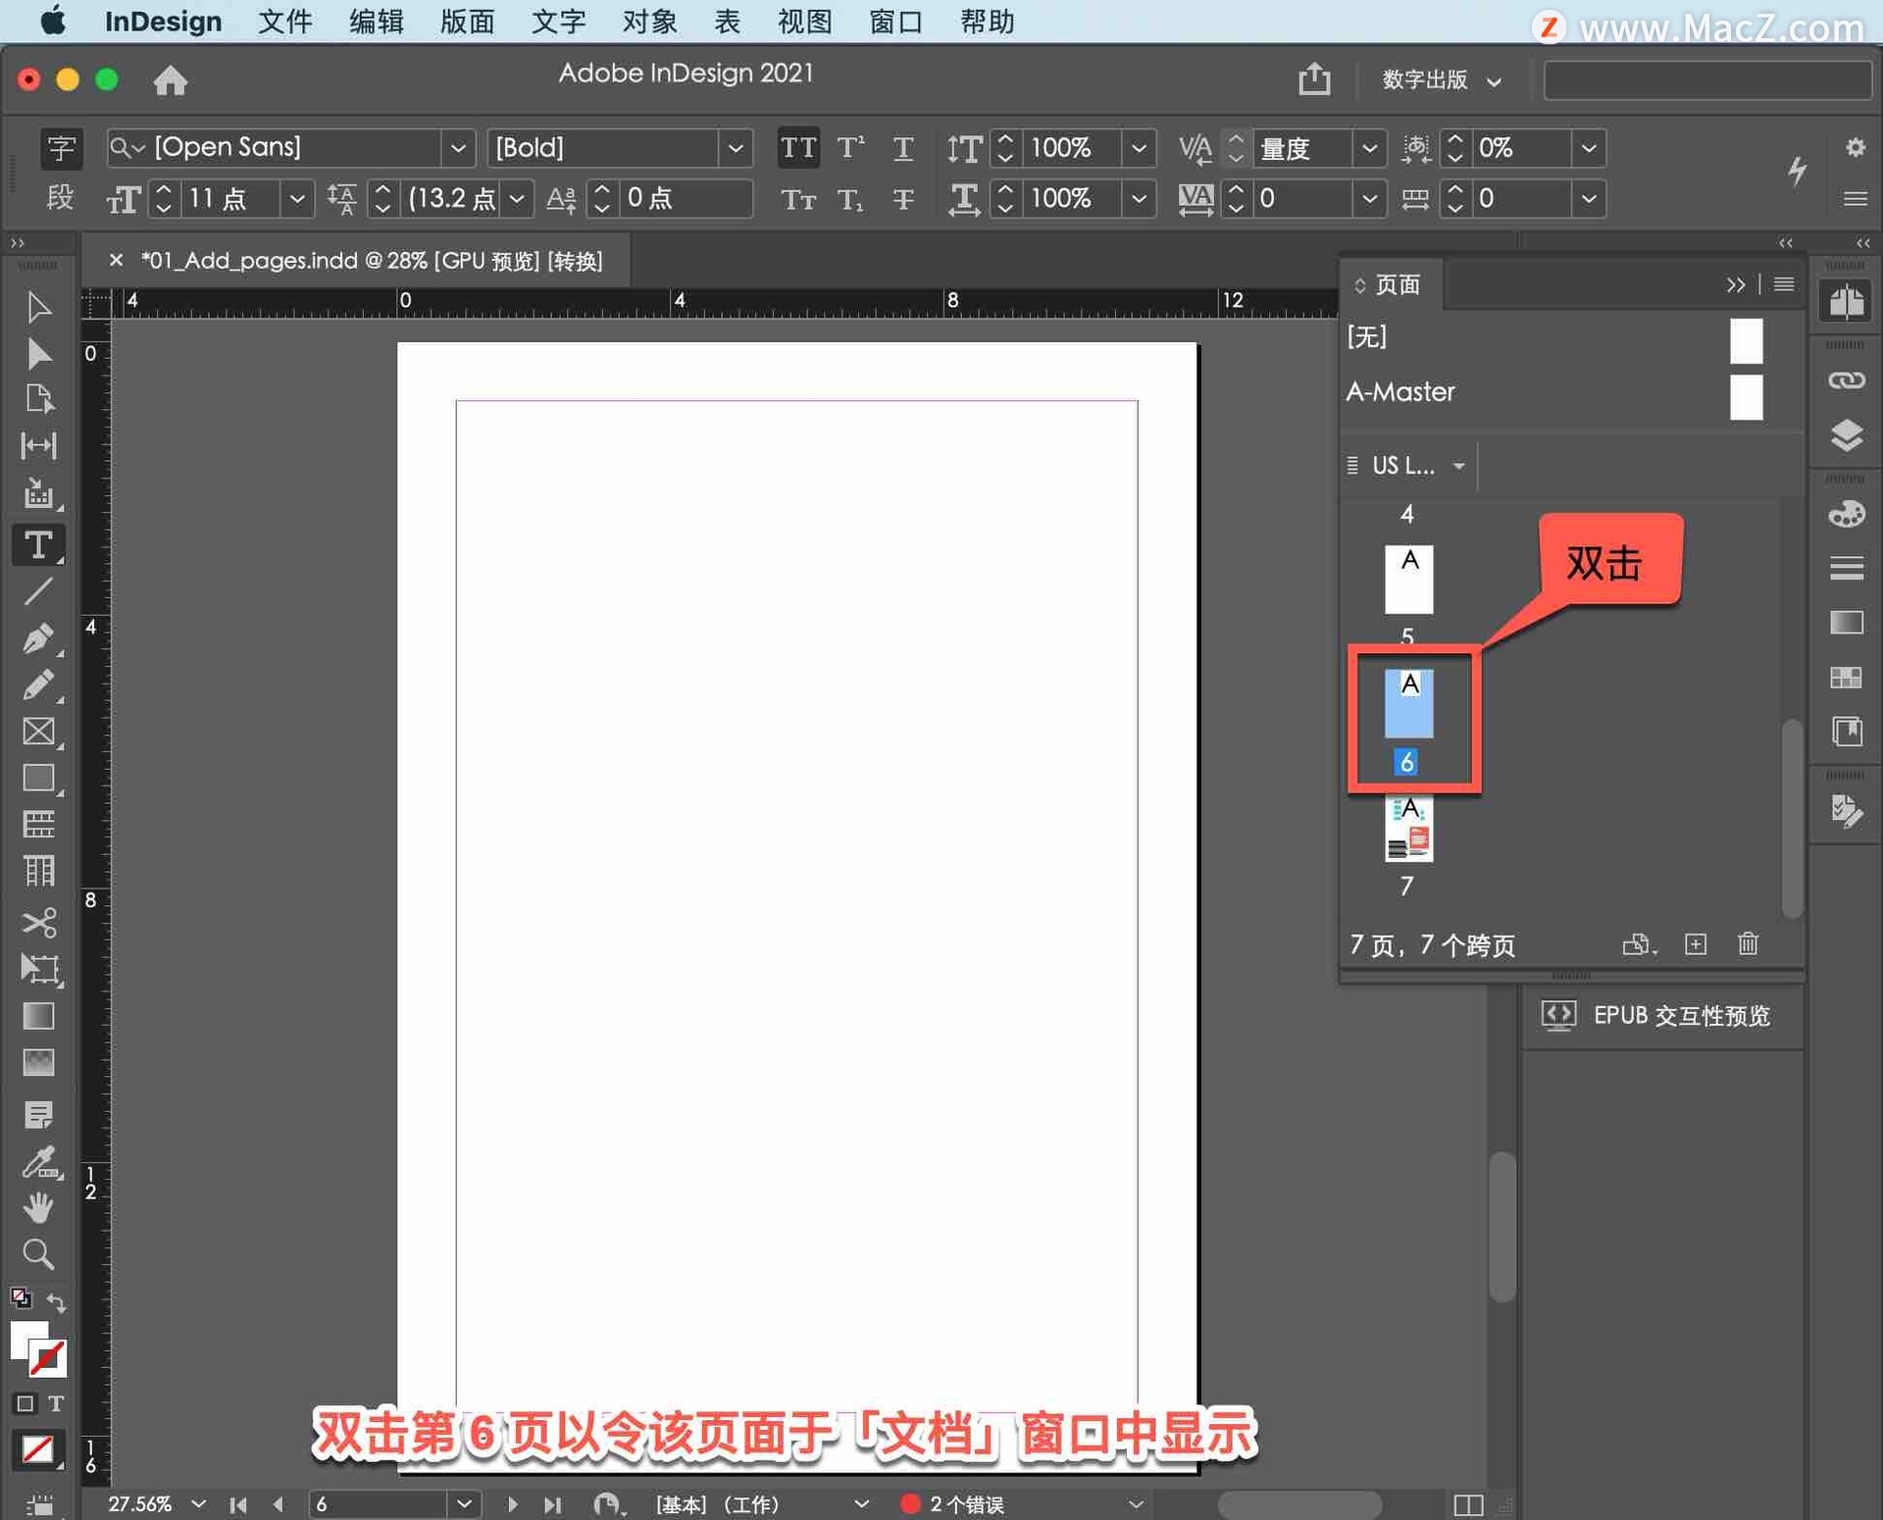Screen dimensions: 1883x1520
Task: Switch to the 页面 panel tab
Action: pyautogui.click(x=1397, y=284)
